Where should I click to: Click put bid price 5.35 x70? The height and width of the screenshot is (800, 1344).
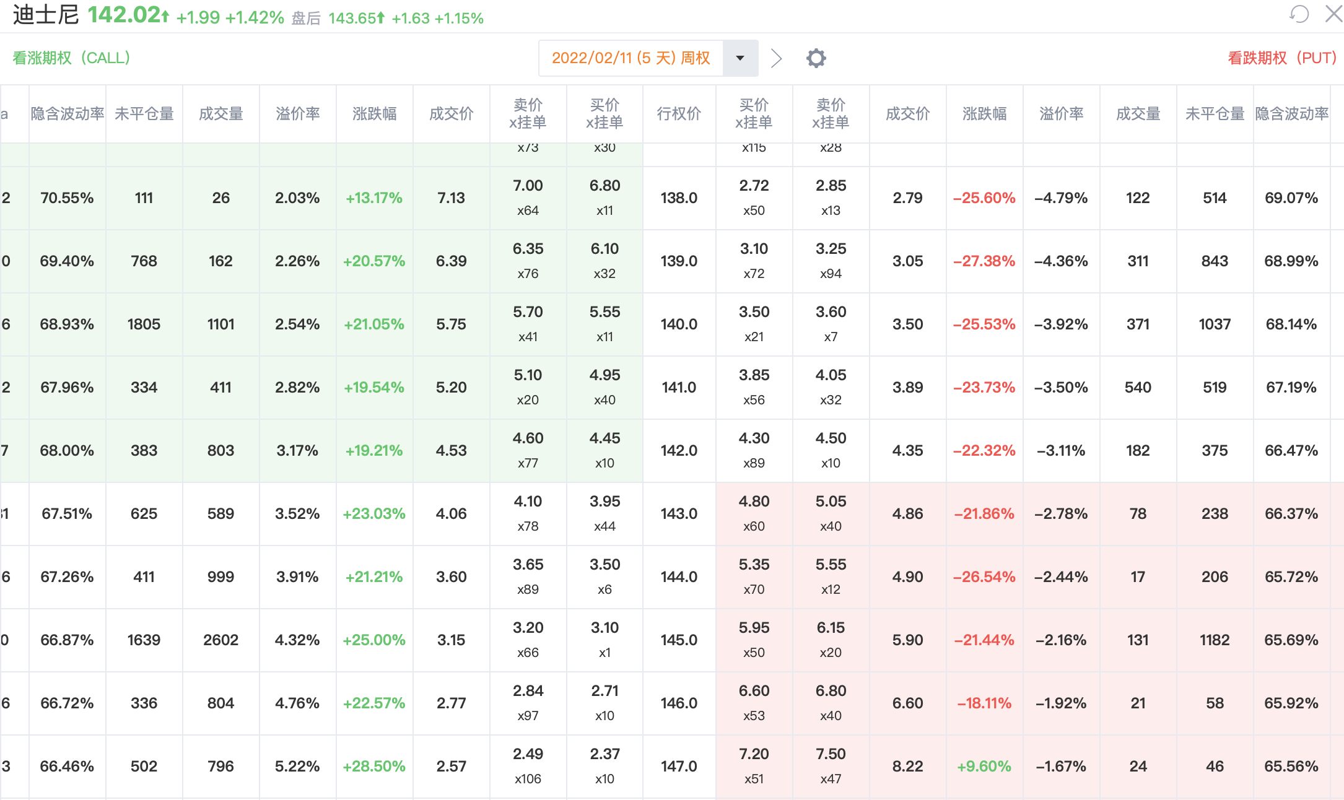(x=754, y=577)
